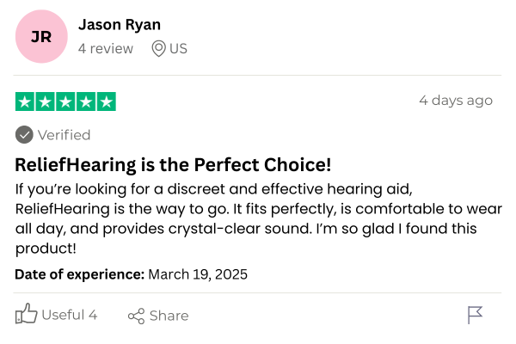Click the "Verified" label text
Image resolution: width=516 pixels, height=344 pixels.
(x=64, y=135)
